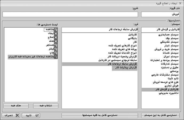The height and width of the screenshot is (120, 184).
Task: Toggle the جستجو access checkbox
Action: coord(56,45)
